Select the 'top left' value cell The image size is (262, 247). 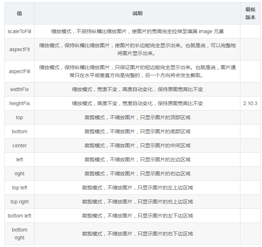pyautogui.click(x=19, y=188)
